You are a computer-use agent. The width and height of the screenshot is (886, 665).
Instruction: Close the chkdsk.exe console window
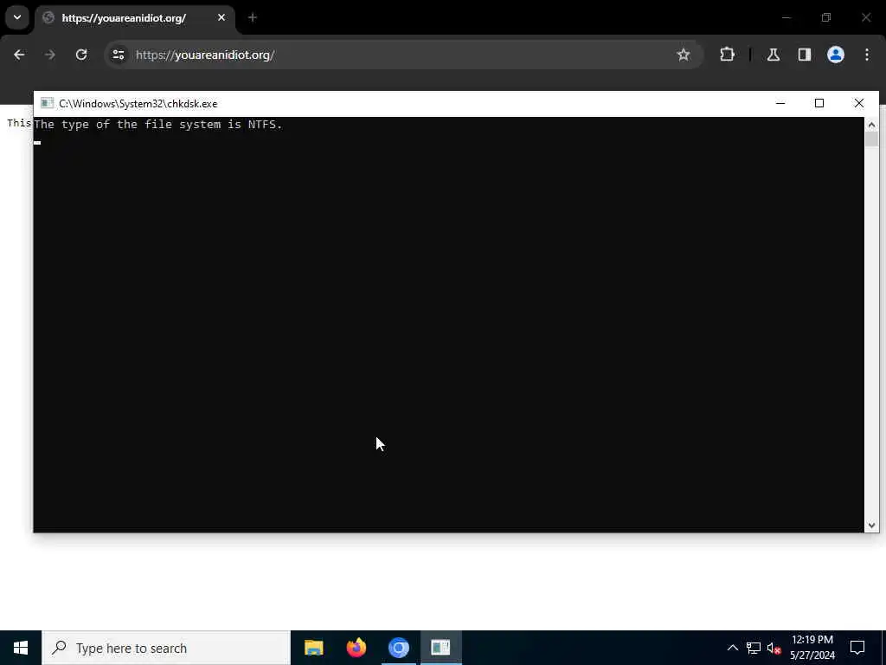pyautogui.click(x=859, y=103)
